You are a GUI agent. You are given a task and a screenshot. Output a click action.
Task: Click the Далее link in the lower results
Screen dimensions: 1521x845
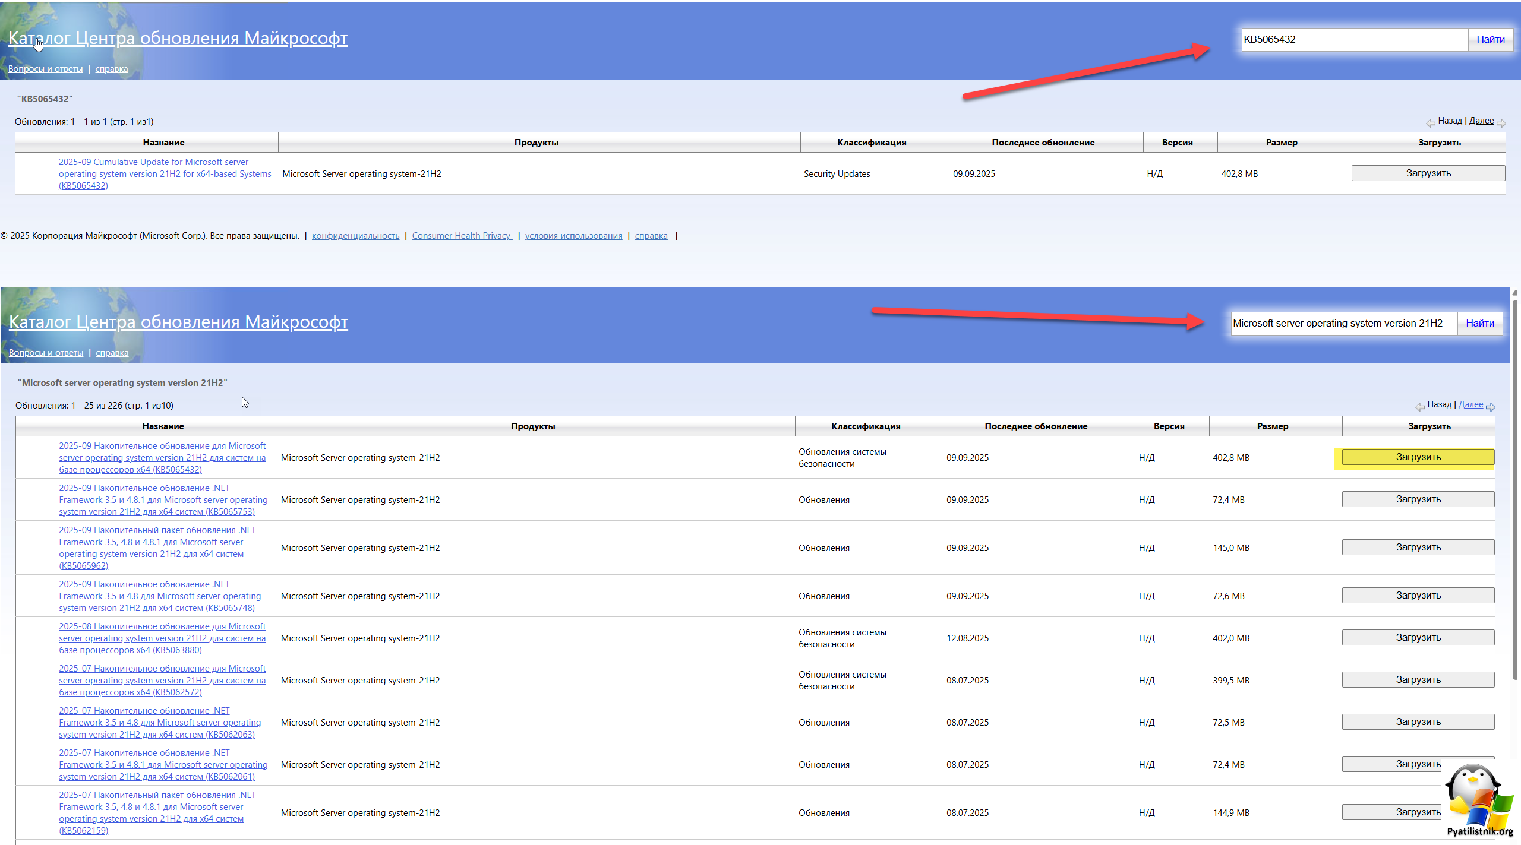[1470, 404]
